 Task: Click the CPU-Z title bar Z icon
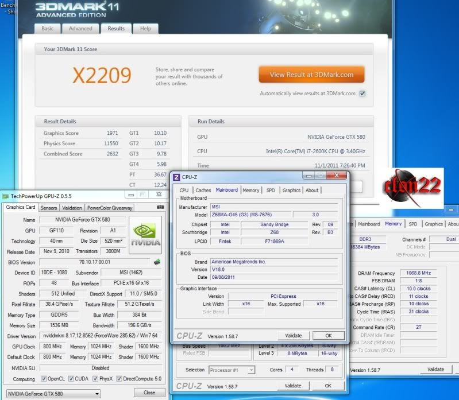(x=176, y=177)
